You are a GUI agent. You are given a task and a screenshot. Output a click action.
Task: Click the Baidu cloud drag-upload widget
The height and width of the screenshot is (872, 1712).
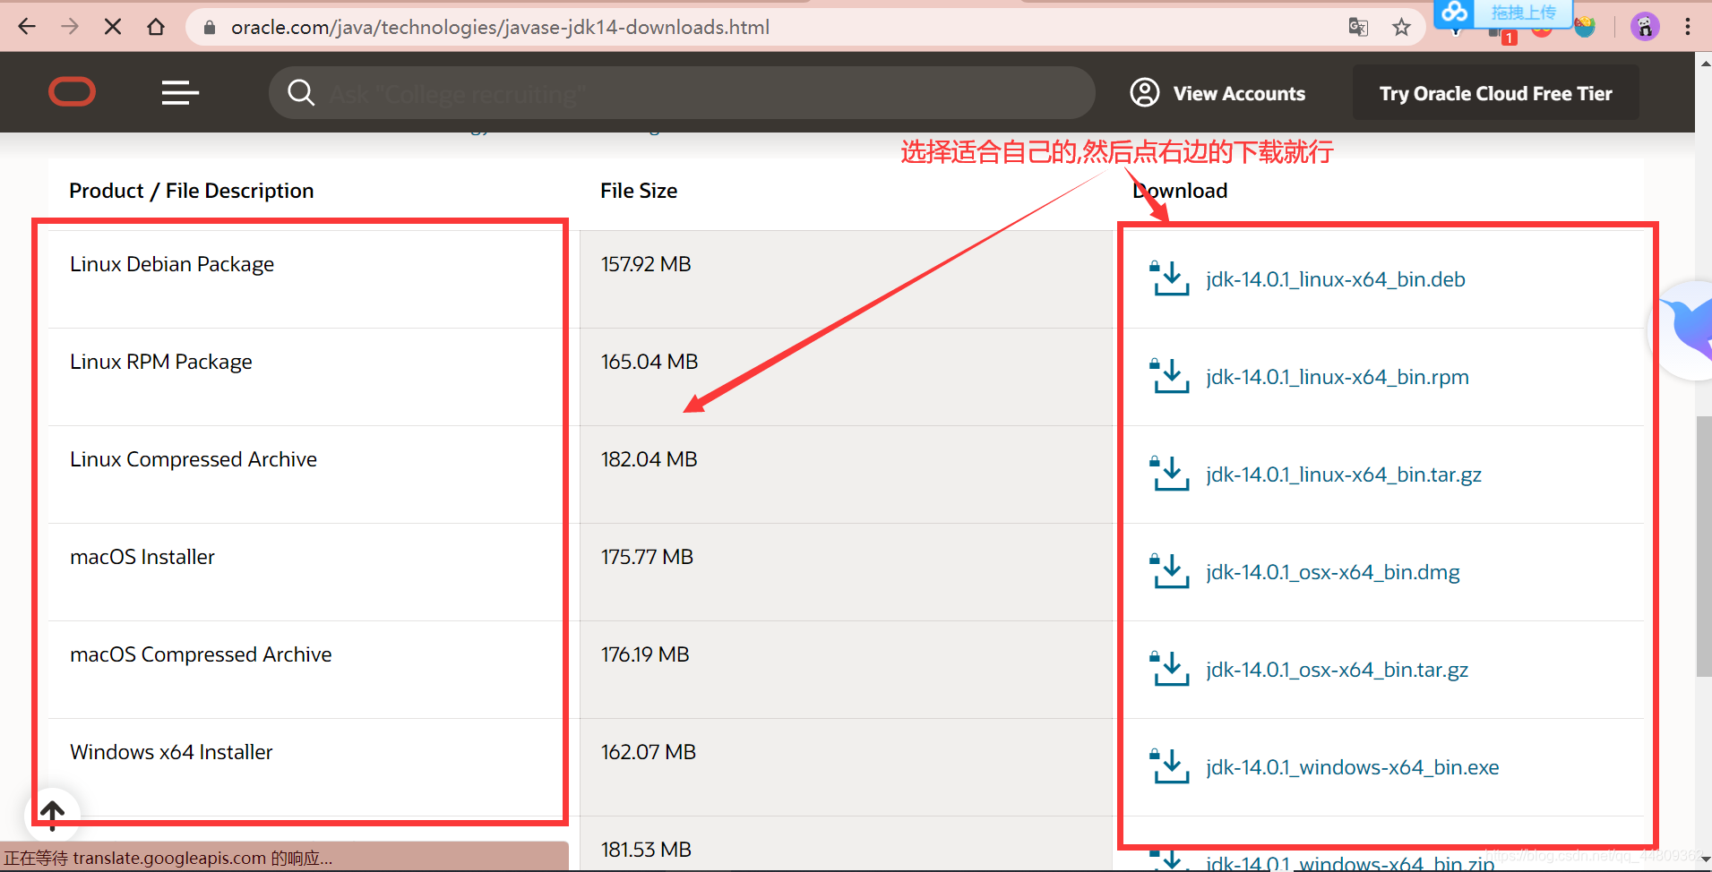point(1501,13)
